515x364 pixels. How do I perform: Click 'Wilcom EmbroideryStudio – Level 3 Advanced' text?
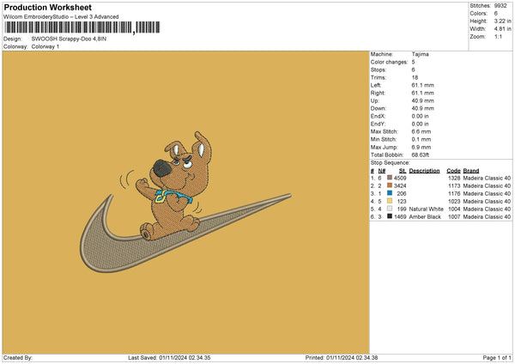coord(61,17)
